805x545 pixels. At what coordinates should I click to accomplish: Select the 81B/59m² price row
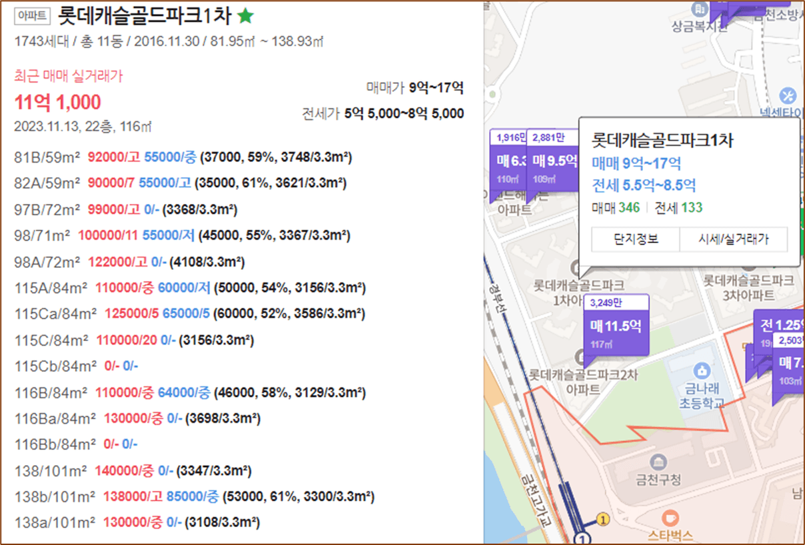click(x=183, y=157)
